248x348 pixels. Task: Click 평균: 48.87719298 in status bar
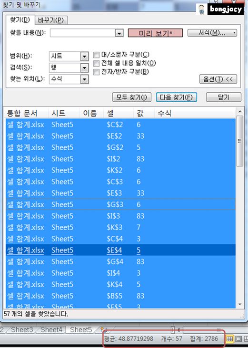point(129,339)
